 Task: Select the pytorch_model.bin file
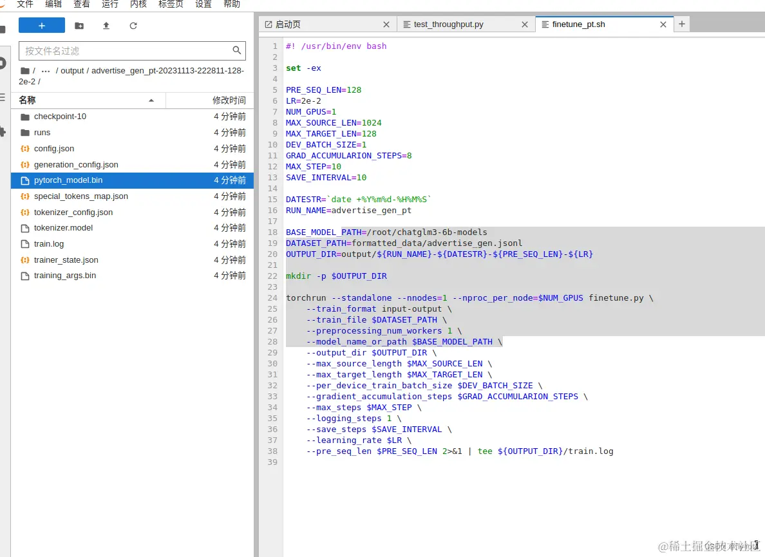132,180
